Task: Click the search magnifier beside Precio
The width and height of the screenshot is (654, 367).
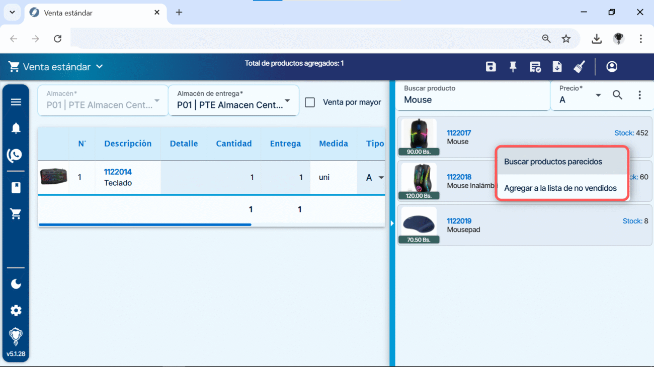Action: 617,95
